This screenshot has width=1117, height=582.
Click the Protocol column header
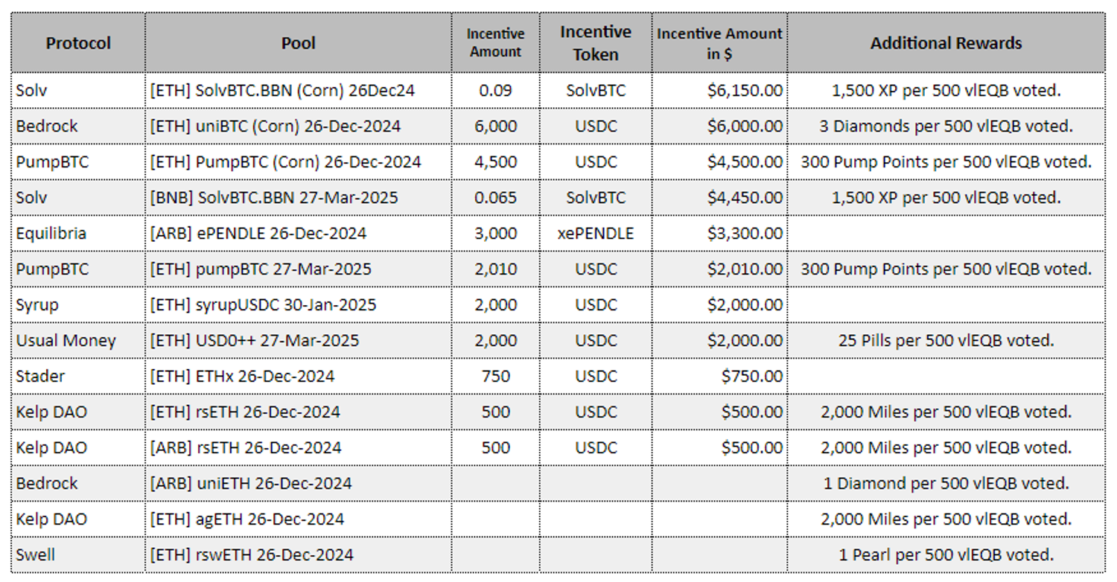(x=78, y=43)
